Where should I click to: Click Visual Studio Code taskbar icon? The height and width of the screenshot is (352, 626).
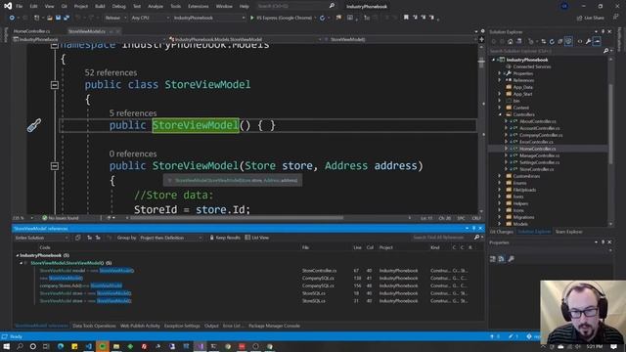point(89,346)
